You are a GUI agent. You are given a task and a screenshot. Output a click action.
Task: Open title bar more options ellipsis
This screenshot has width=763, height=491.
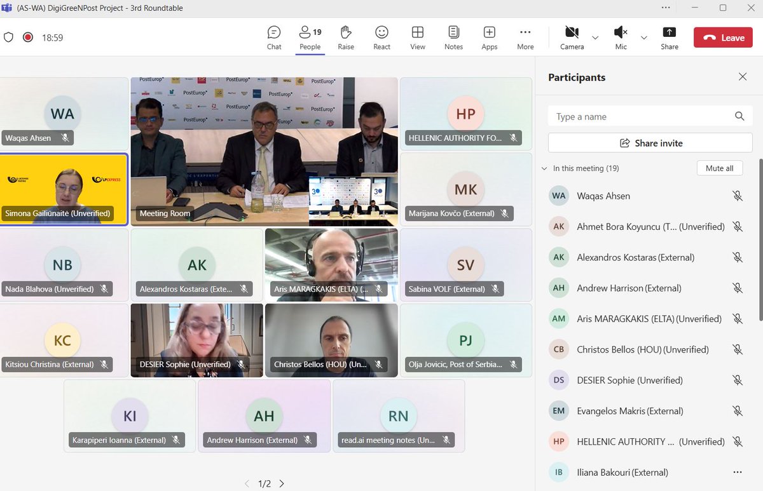666,8
